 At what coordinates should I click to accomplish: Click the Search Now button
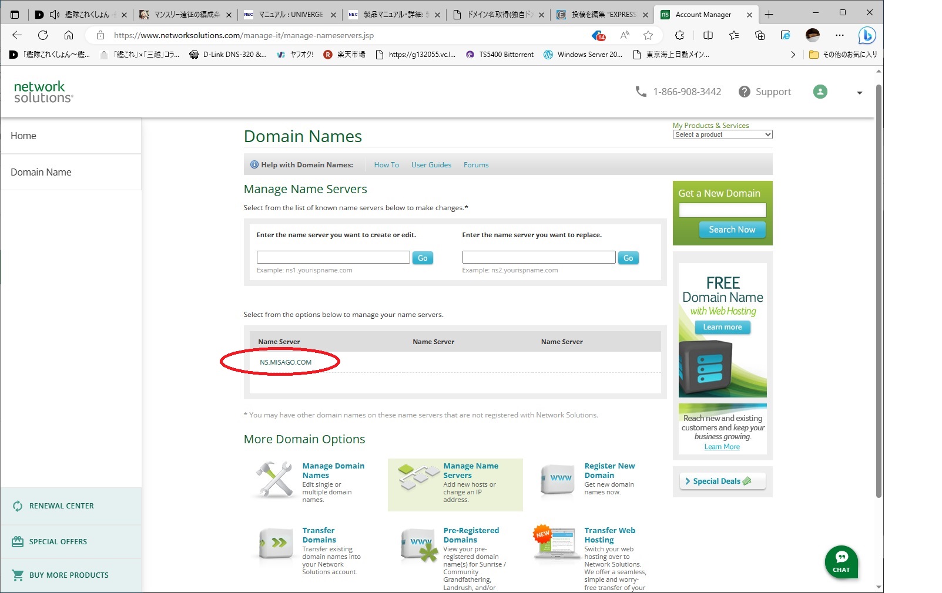pos(732,230)
